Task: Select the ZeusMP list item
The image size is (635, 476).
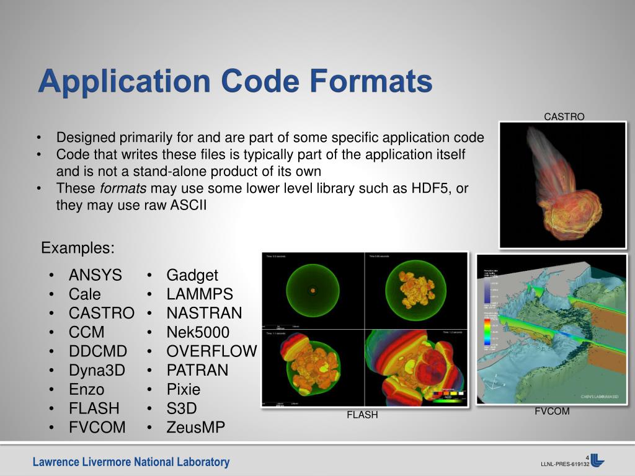Action: [195, 428]
